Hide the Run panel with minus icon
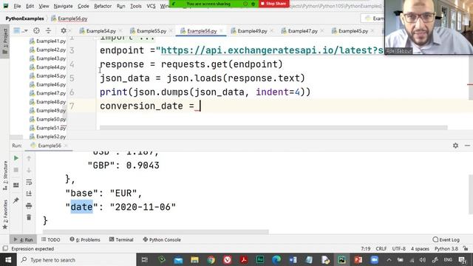 click(467, 146)
